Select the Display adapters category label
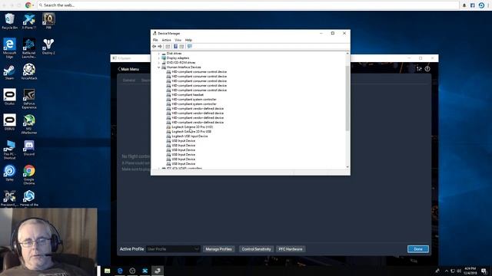This screenshot has width=492, height=276. tap(178, 58)
